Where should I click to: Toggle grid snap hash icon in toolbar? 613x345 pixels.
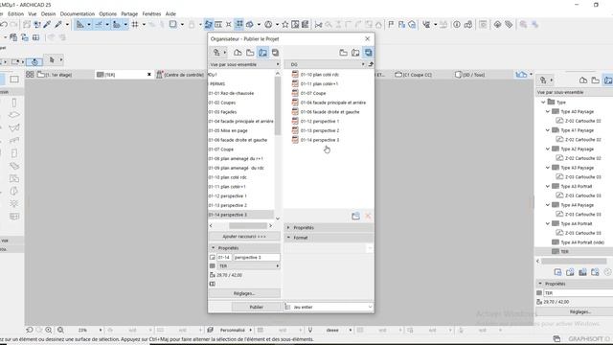click(135, 25)
